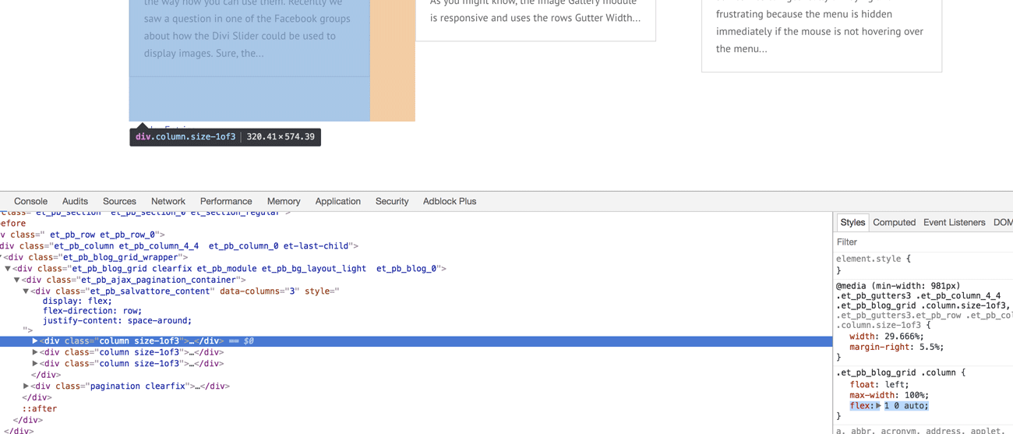1013x434 pixels.
Task: Open the Adblock Plus tab
Action: point(450,201)
